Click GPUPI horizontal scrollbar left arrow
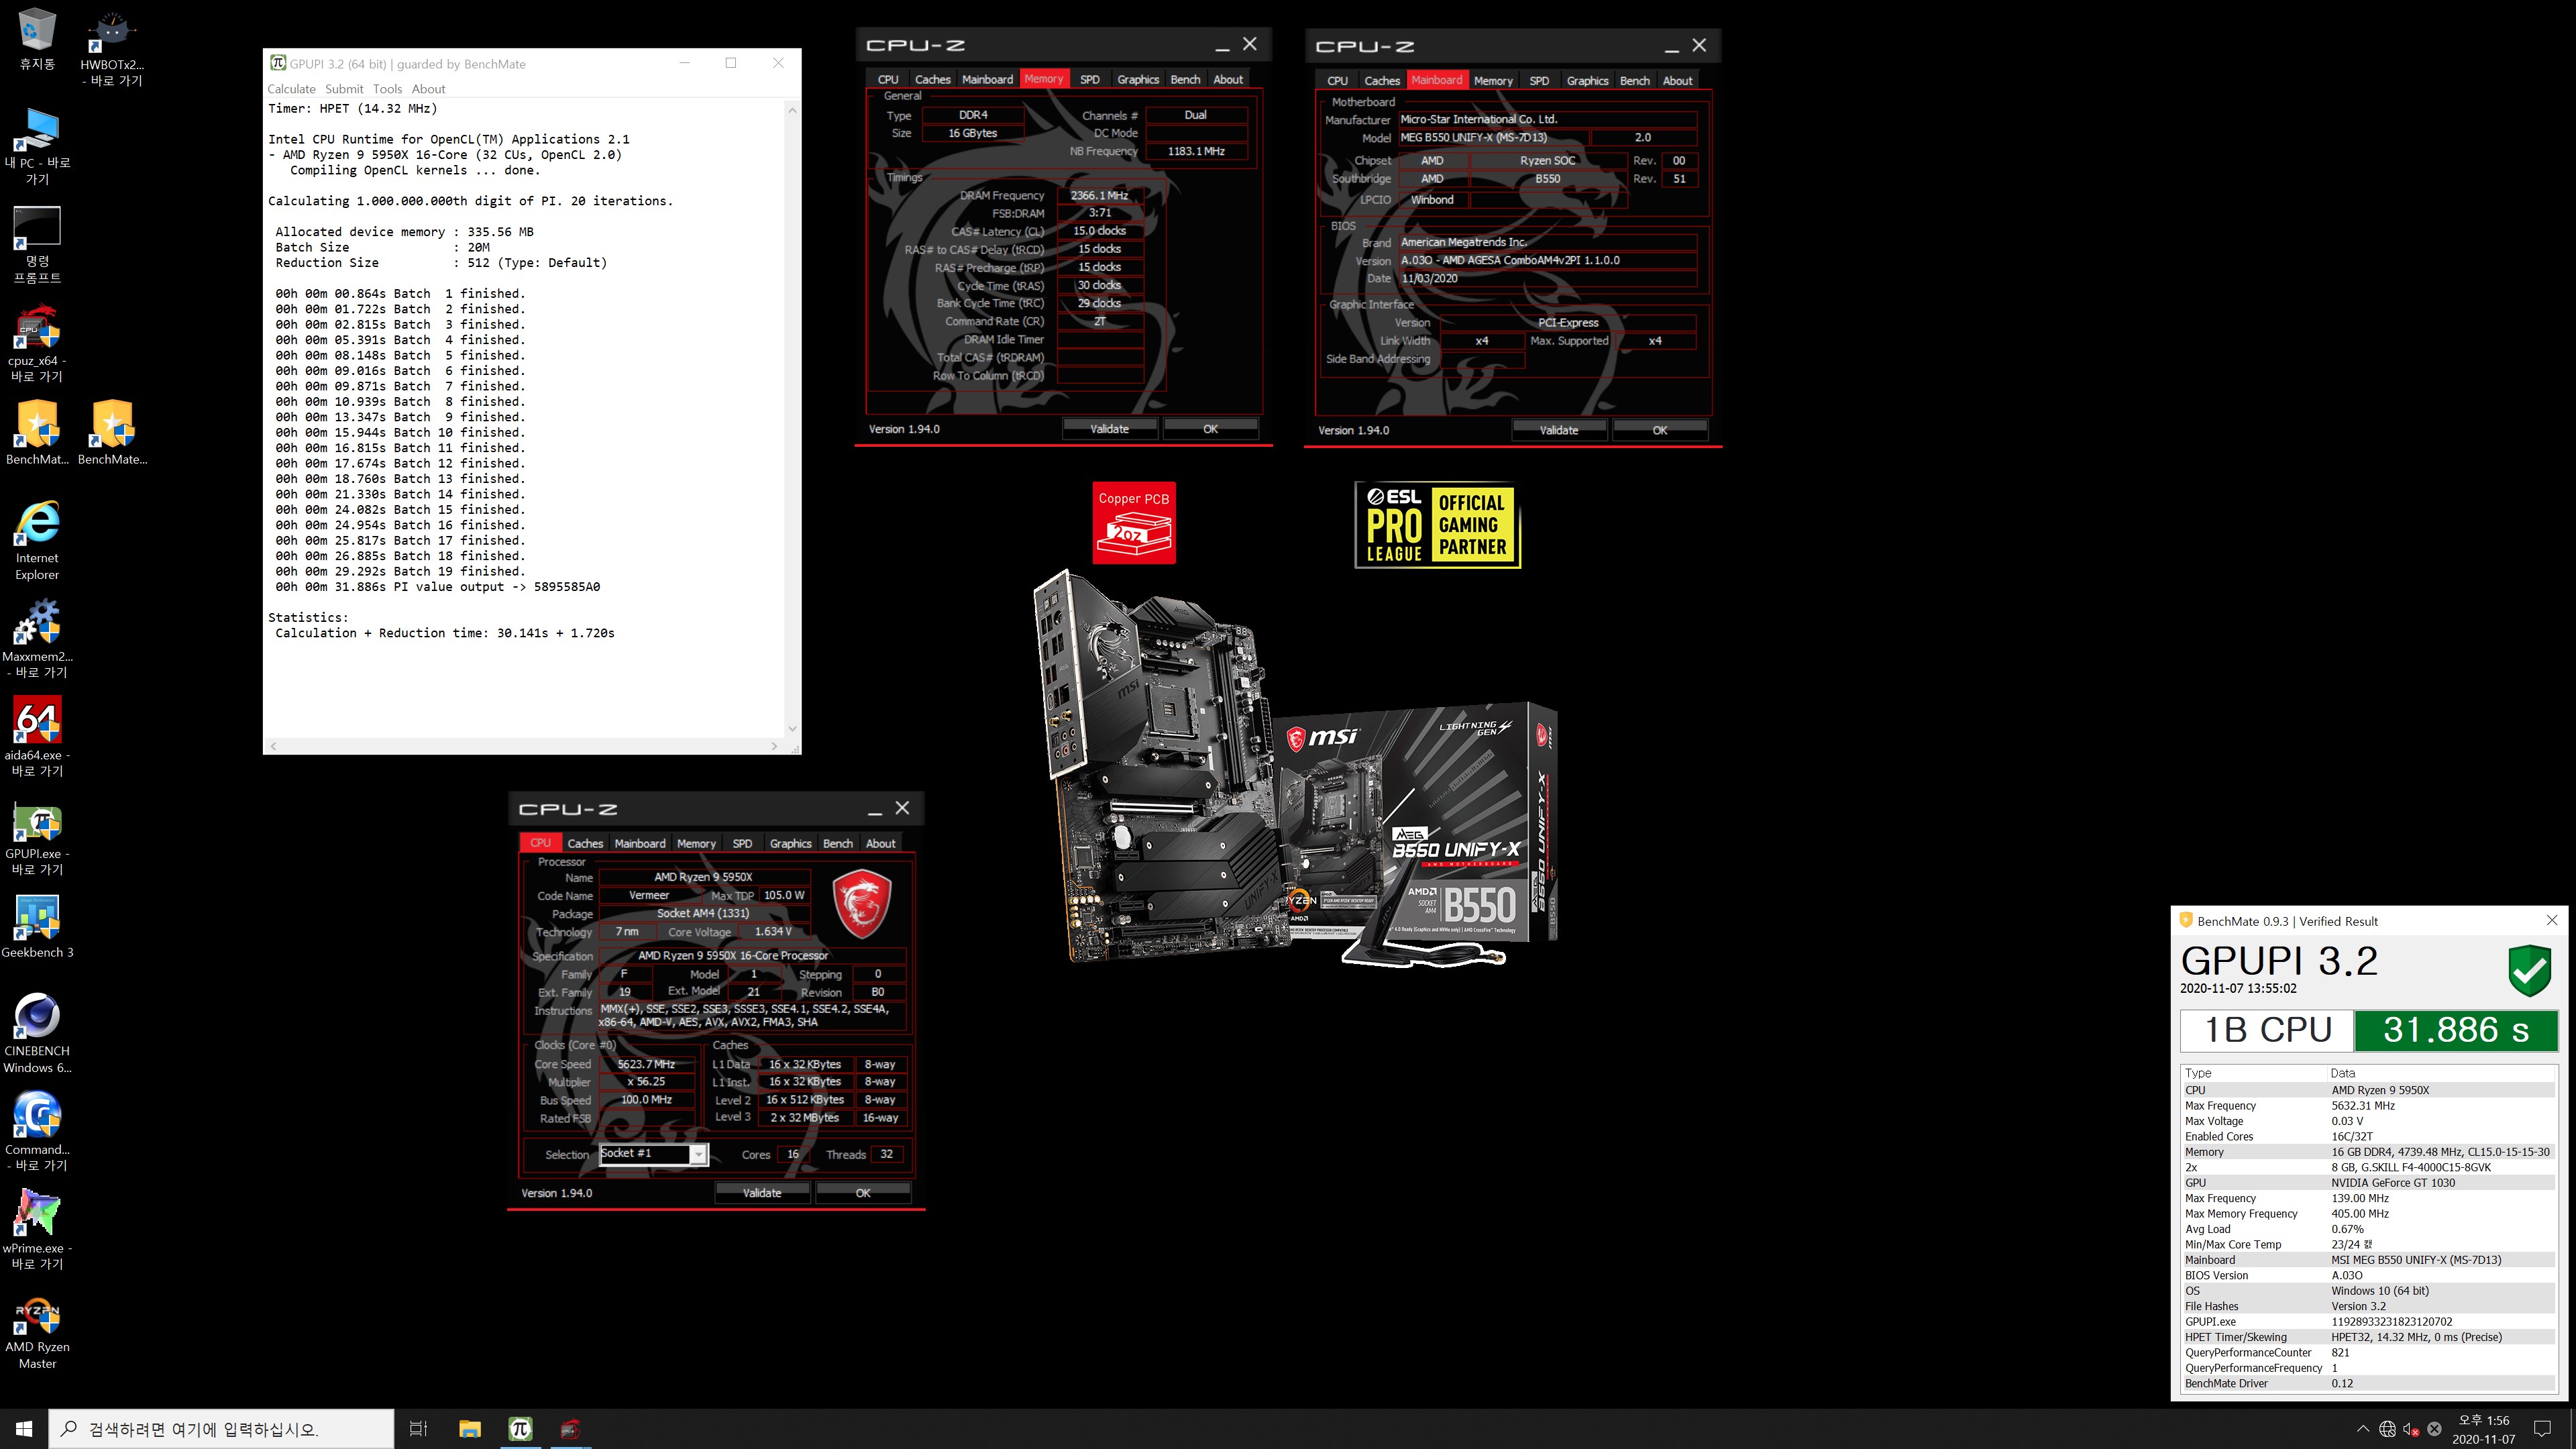 coord(273,746)
